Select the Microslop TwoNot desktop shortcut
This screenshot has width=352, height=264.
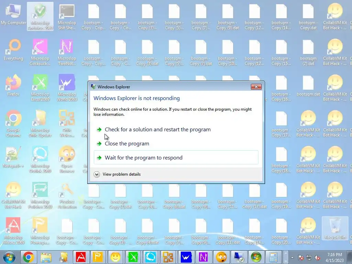67,52
